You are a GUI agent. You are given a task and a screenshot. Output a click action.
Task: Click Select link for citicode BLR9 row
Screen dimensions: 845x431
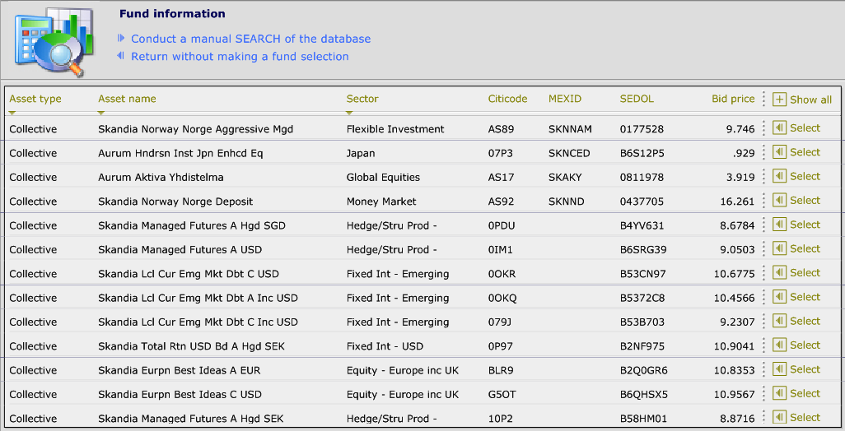tap(805, 369)
